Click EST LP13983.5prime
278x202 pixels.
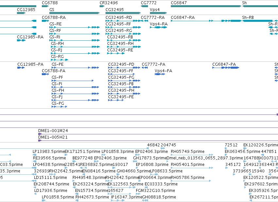tap(49, 152)
